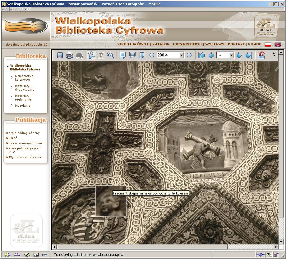This screenshot has width=286, height=259.
Task: Open the WYSTAWY menu item
Action: [x=215, y=44]
